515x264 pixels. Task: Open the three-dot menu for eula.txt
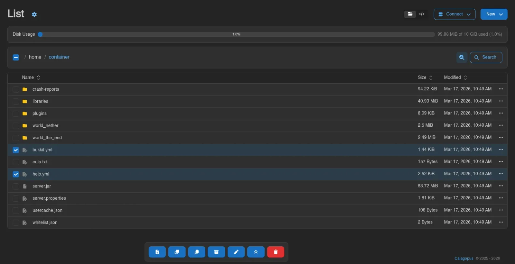coord(501,162)
